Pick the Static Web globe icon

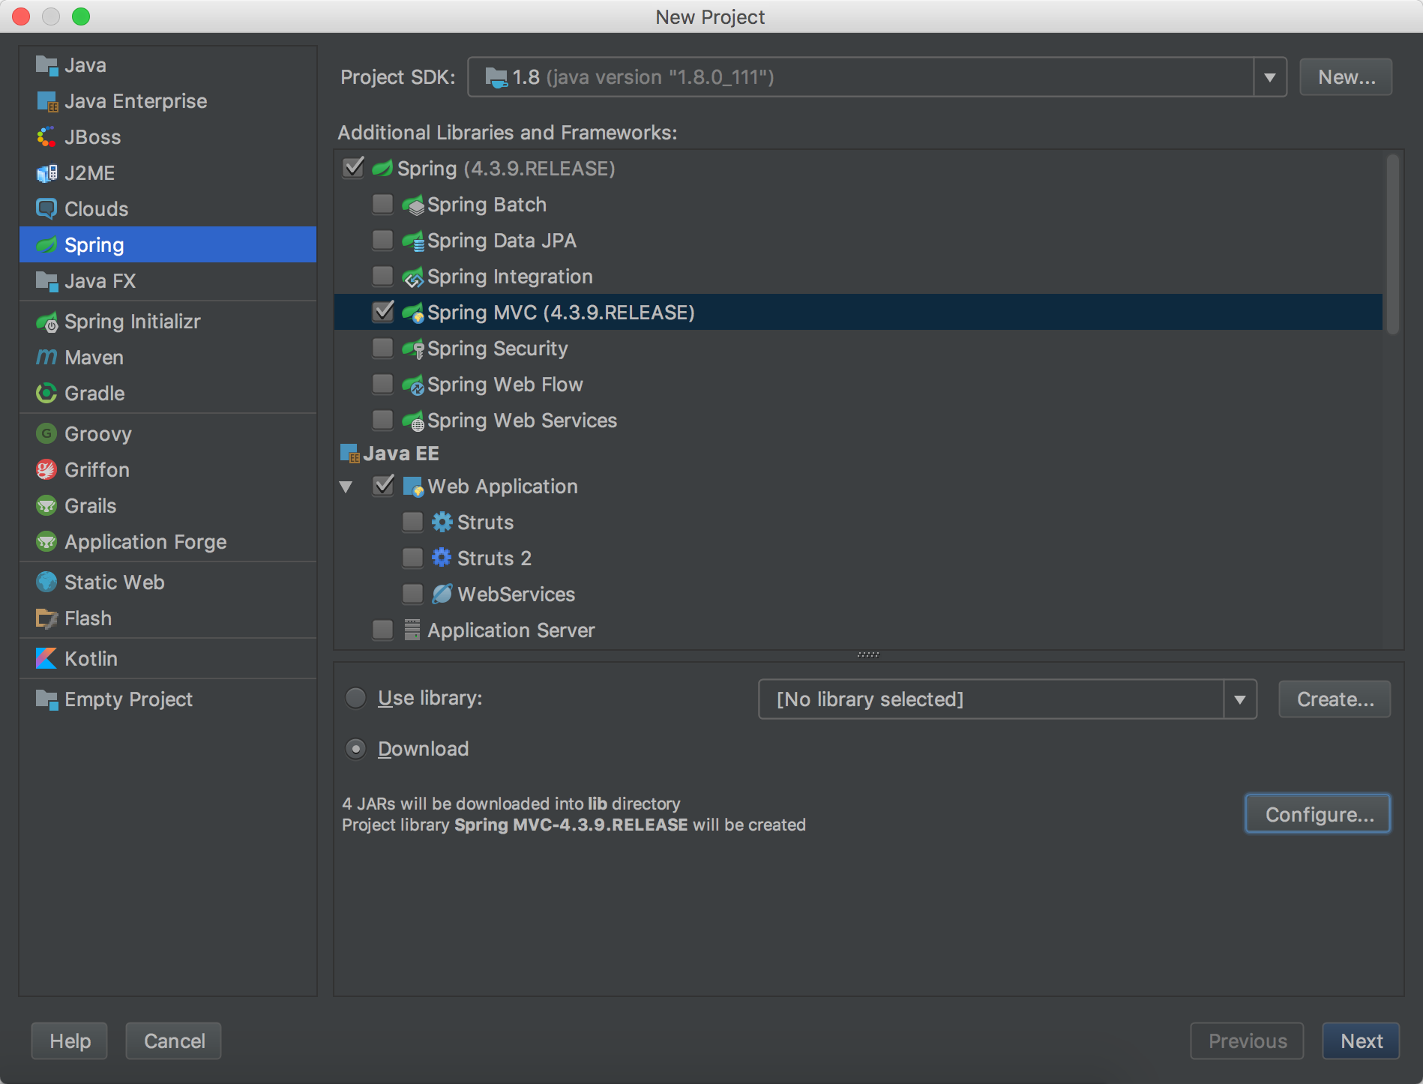click(x=46, y=582)
